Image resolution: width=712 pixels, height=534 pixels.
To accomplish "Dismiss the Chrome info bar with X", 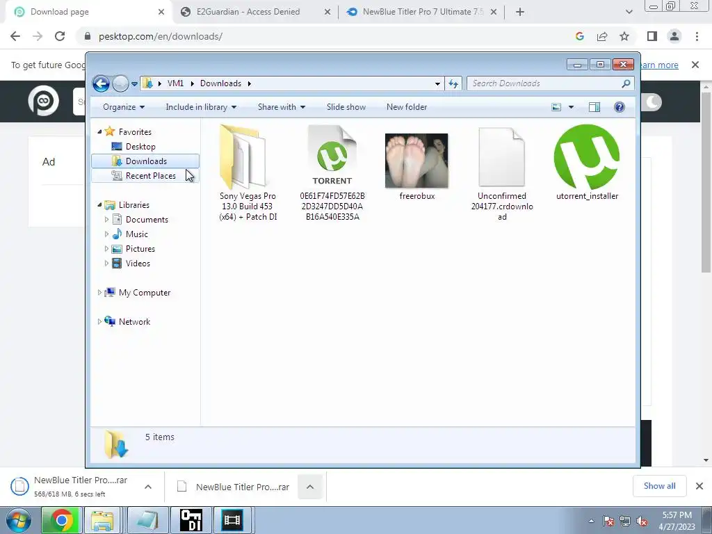I will pyautogui.click(x=695, y=65).
